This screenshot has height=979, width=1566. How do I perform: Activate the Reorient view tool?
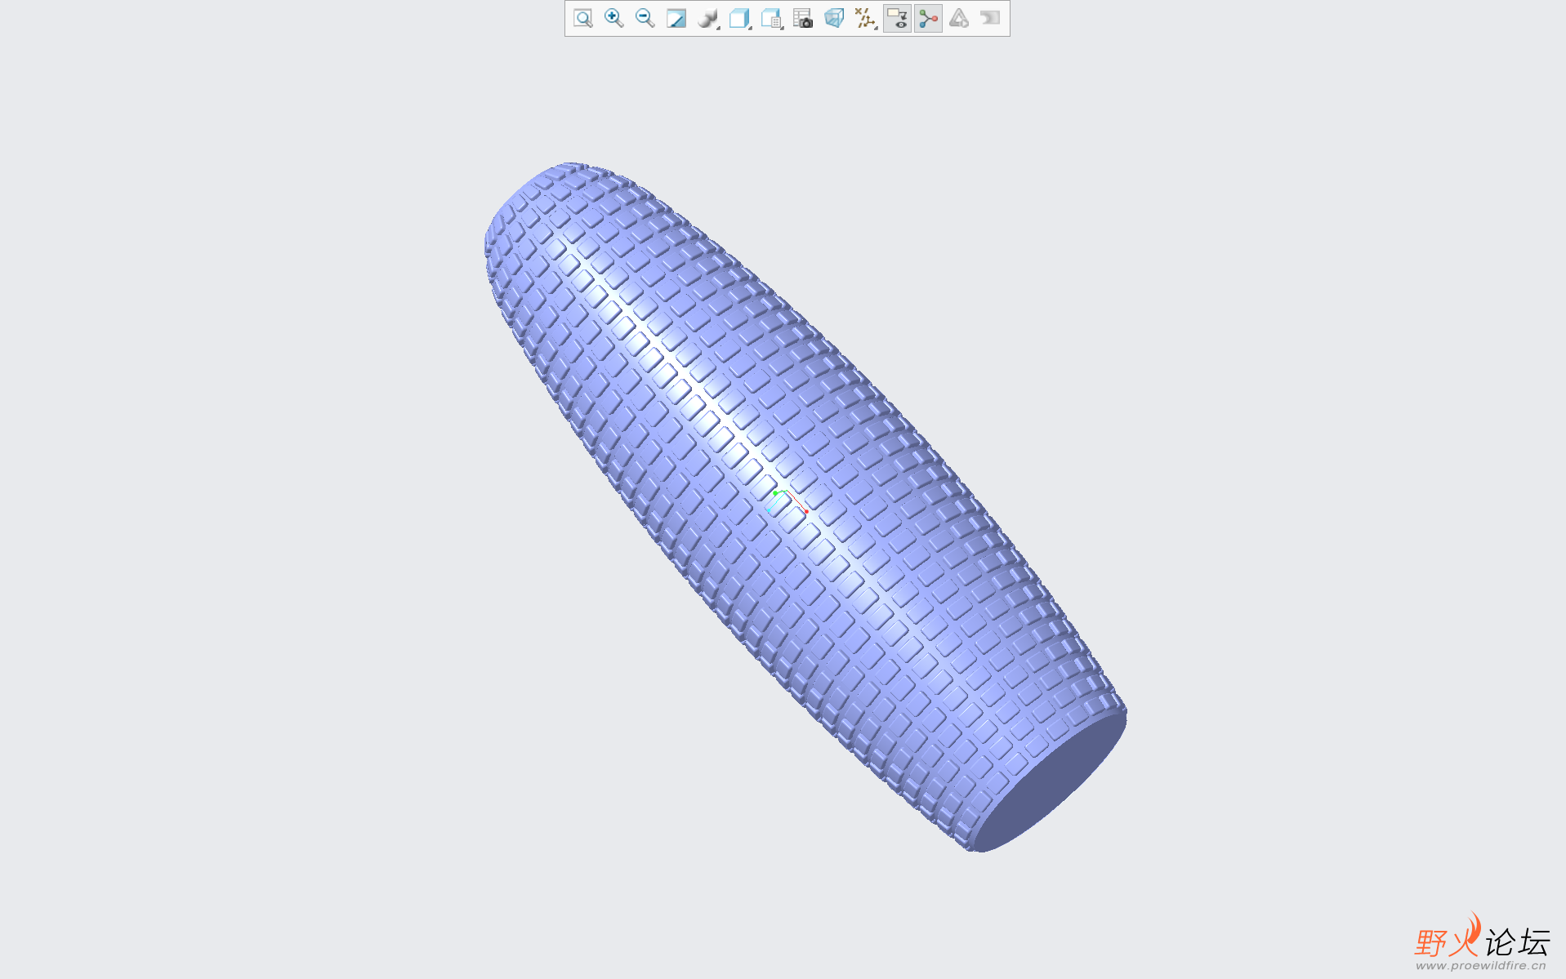pyautogui.click(x=676, y=19)
